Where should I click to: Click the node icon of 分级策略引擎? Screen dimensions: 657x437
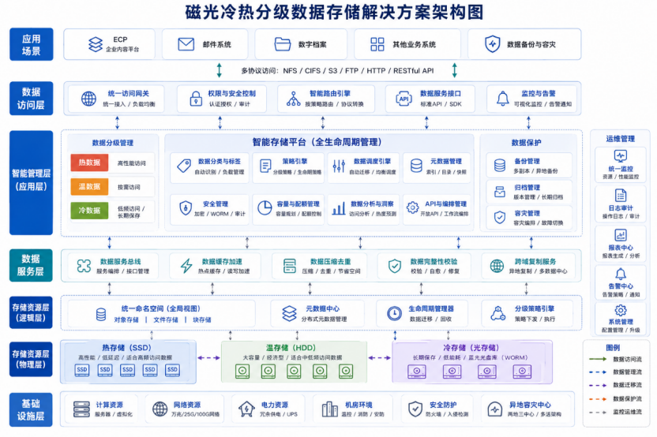point(497,313)
